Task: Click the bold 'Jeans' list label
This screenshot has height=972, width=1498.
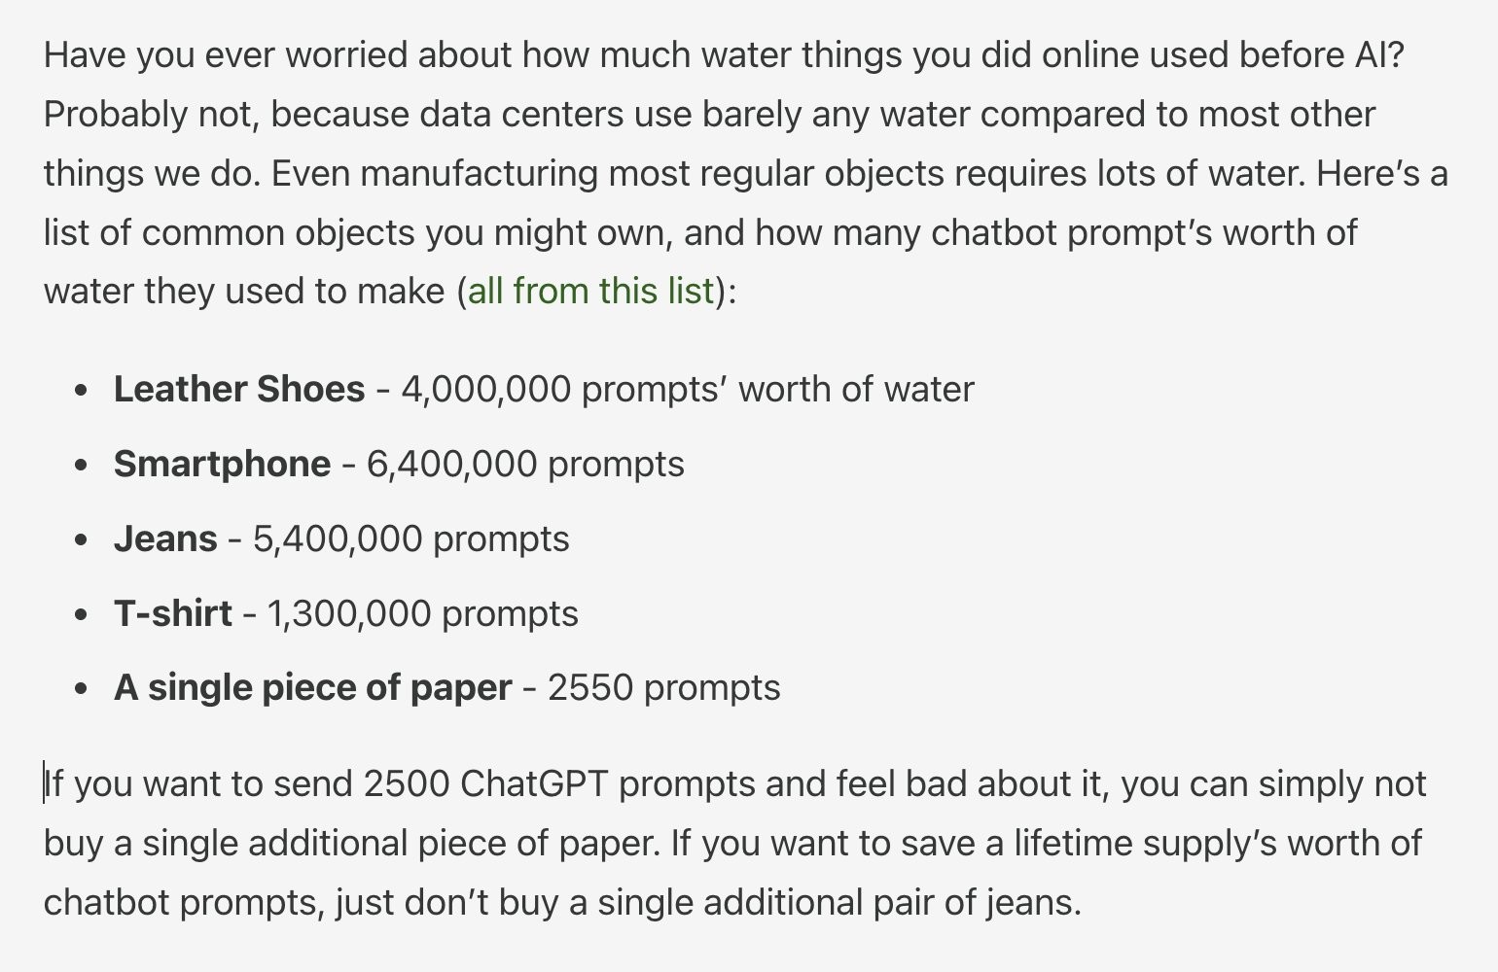Action: click(165, 539)
